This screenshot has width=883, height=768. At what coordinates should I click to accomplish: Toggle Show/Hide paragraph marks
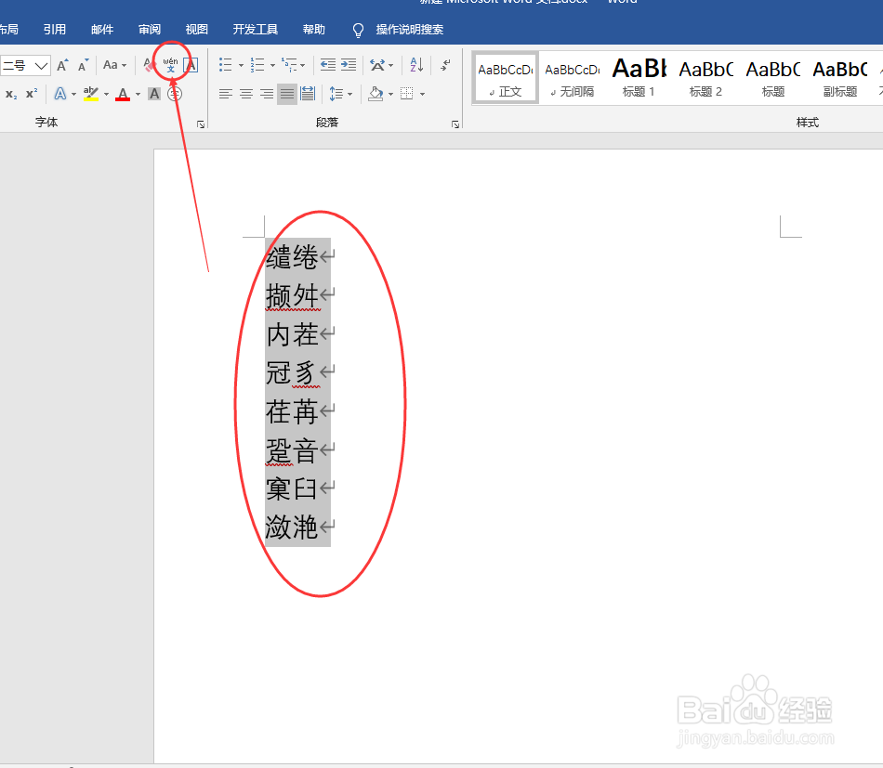point(443,65)
